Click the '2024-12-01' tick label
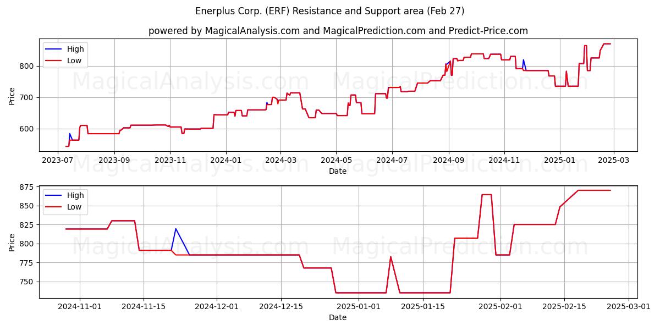Image resolution: width=660 pixels, height=330 pixels. click(x=217, y=307)
